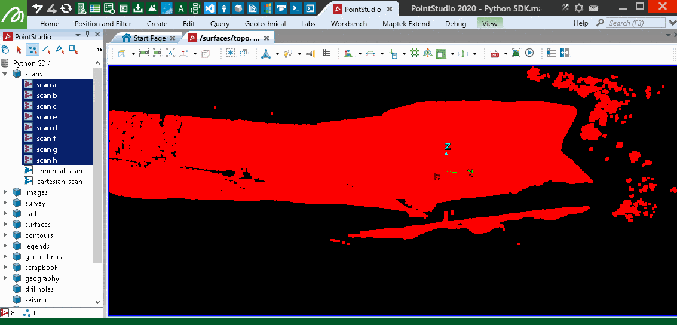
Task: Click the green mountain landscape icon
Action: coord(152,8)
